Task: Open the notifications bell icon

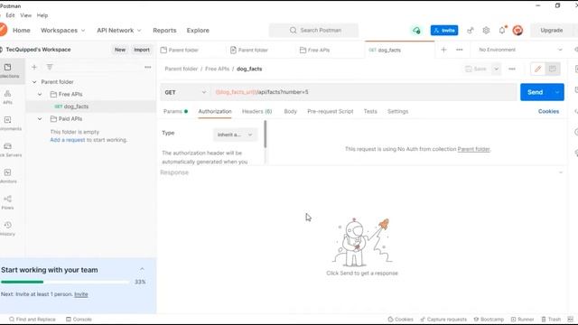Action: click(x=502, y=30)
